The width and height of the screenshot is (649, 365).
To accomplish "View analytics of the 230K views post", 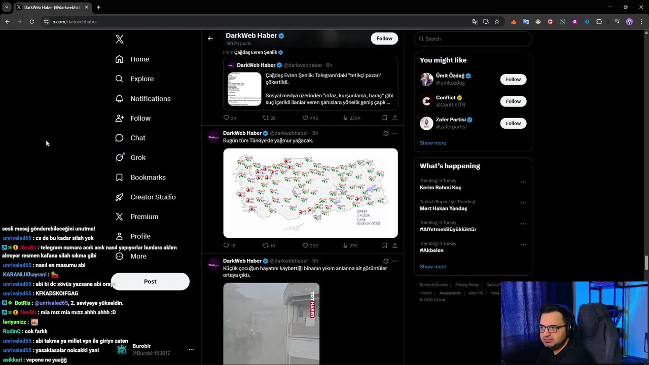I will [351, 118].
